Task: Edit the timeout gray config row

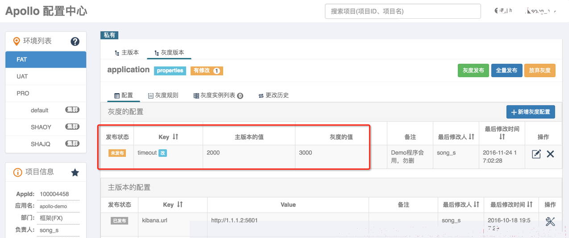Action: [x=536, y=154]
